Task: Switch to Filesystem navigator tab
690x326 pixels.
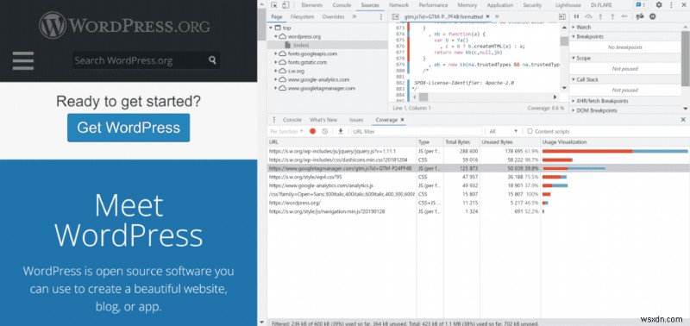Action: pyautogui.click(x=302, y=16)
